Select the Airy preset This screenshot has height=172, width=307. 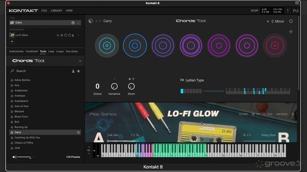point(17,85)
